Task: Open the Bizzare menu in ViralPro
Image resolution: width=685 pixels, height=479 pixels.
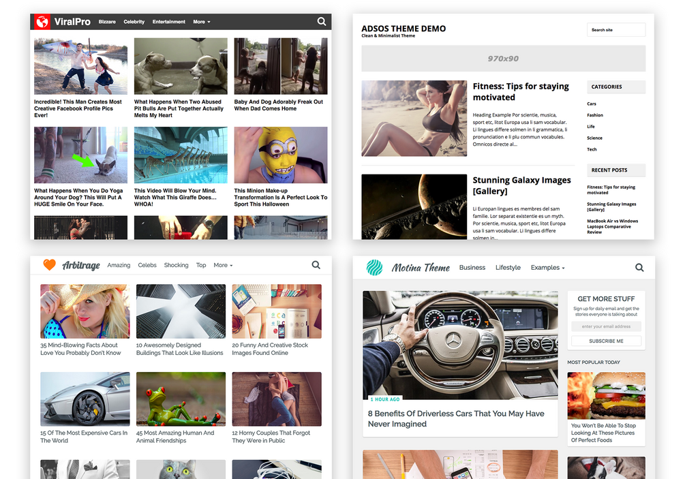Action: point(107,21)
